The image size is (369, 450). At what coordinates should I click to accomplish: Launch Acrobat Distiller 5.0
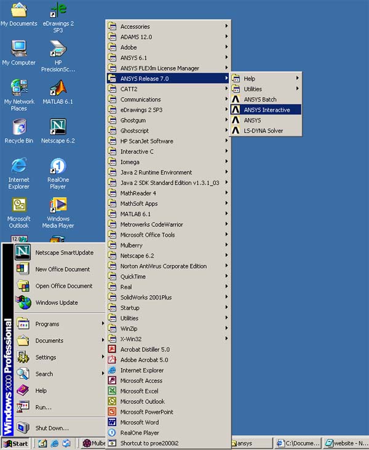[x=169, y=349]
